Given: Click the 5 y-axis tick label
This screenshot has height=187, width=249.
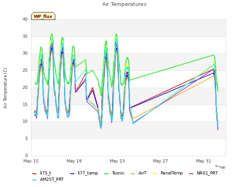Looking at the screenshot, I should coord(26,139).
